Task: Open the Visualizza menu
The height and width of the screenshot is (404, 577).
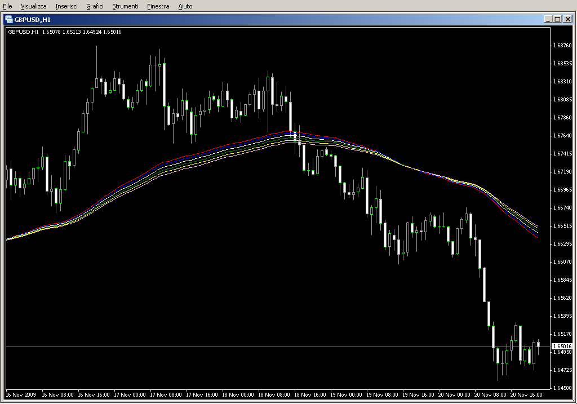Action: click(33, 6)
